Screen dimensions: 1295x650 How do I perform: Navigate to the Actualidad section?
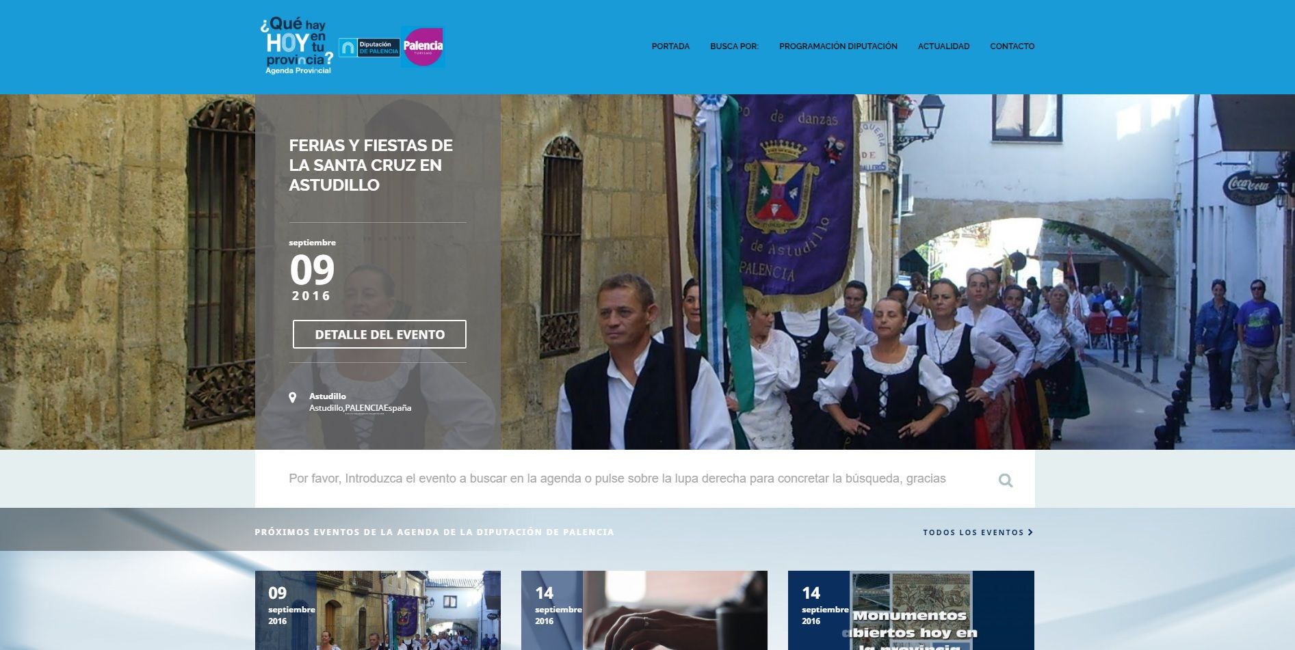pyautogui.click(x=943, y=46)
